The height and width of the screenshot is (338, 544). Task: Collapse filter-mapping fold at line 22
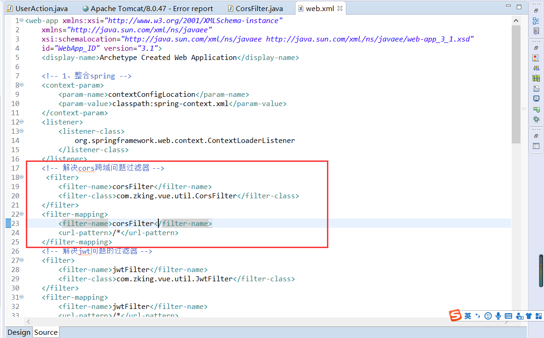click(x=22, y=213)
